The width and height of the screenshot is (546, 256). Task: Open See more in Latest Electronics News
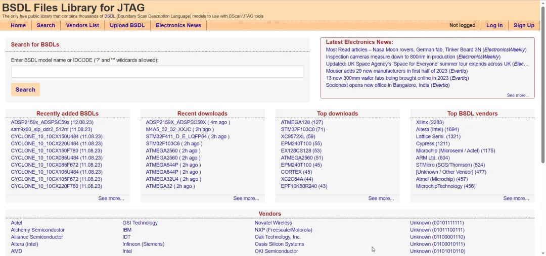coord(518,95)
